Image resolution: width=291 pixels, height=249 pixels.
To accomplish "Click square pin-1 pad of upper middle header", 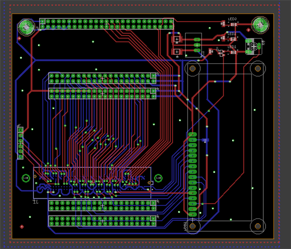I will click(x=153, y=75).
